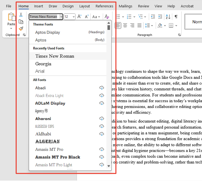Switch to the Insert ribbon tab
This screenshot has width=202, height=181.
pyautogui.click(x=38, y=6)
